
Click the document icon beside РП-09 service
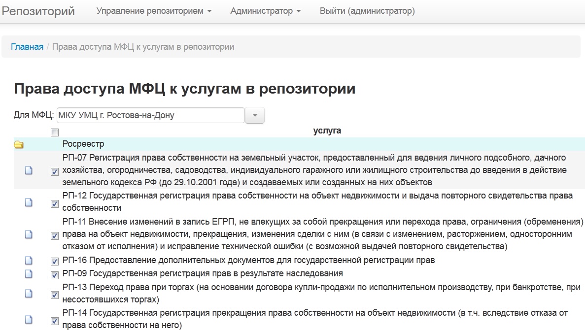pos(29,273)
